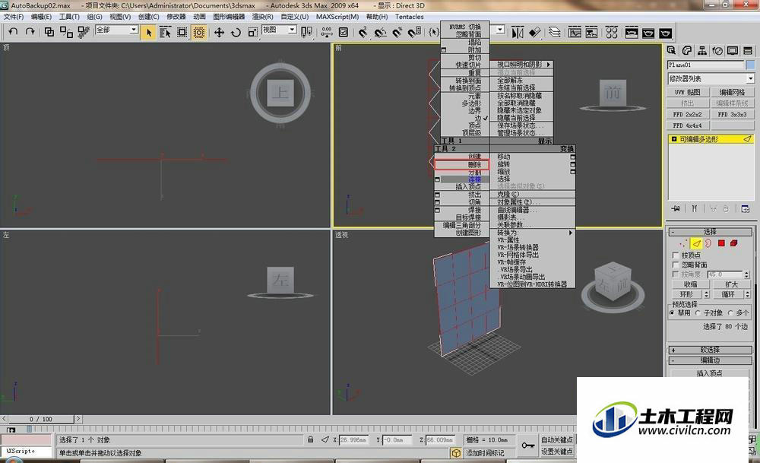Click the 编辑网格 modifier button

pyautogui.click(x=733, y=92)
